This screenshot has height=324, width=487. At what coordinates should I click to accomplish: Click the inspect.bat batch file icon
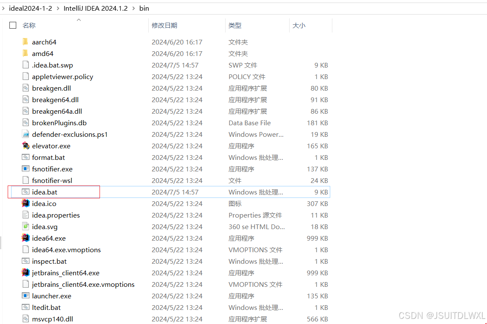coord(26,261)
